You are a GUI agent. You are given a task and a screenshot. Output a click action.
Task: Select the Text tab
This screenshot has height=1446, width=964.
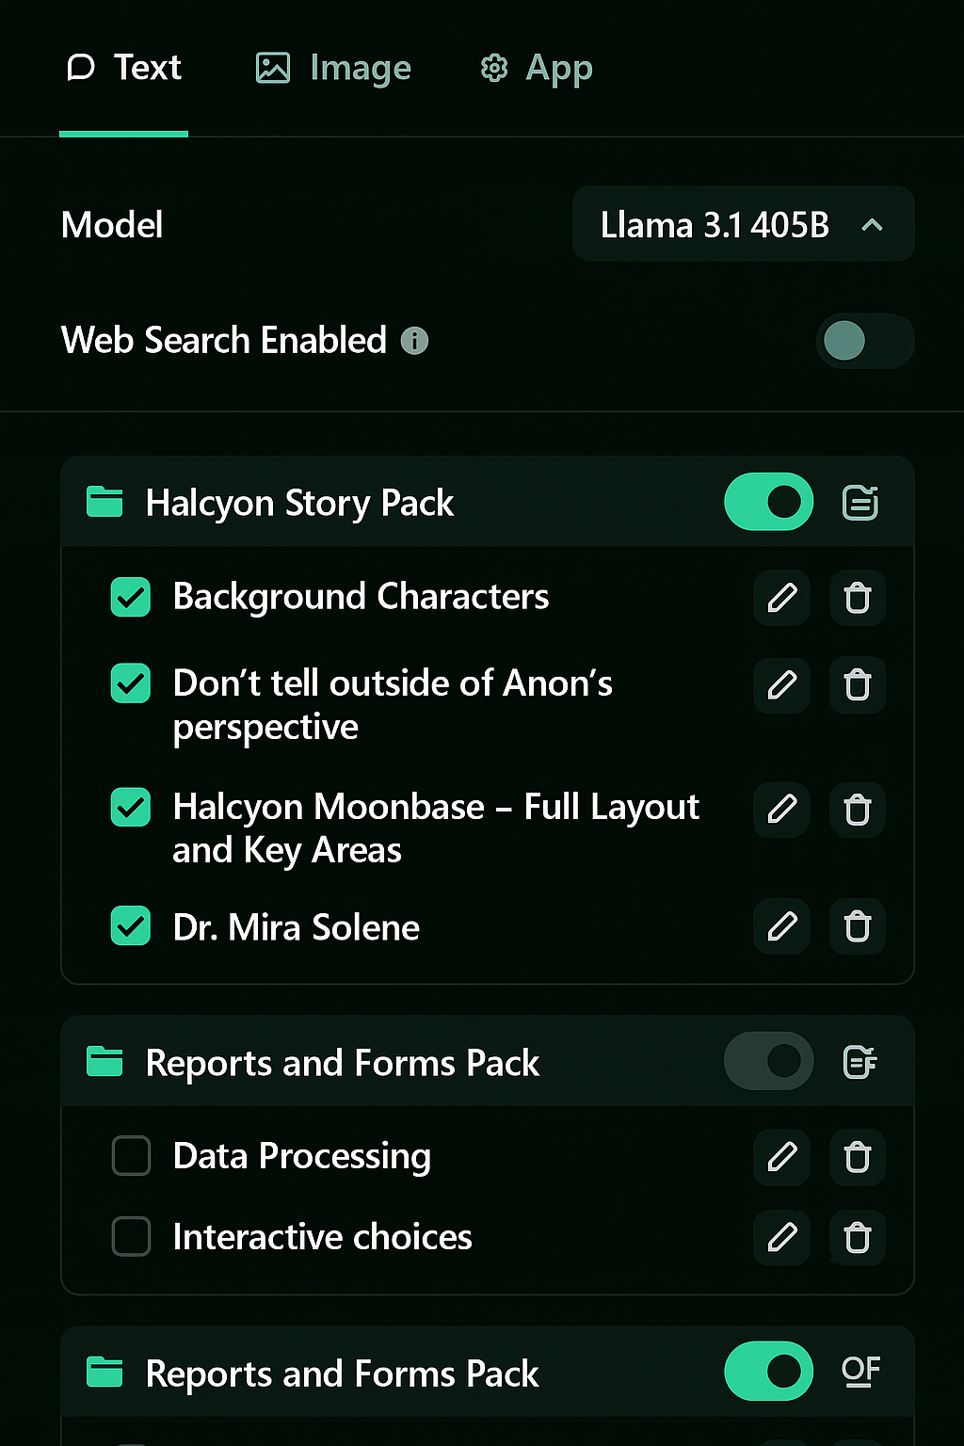pyautogui.click(x=124, y=68)
